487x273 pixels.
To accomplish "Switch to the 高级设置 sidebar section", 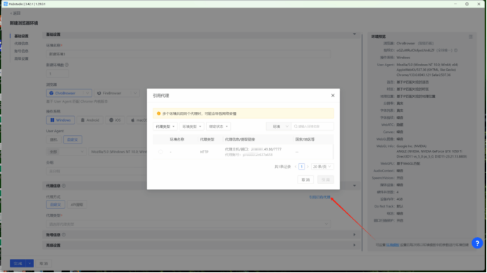I will pyautogui.click(x=21, y=58).
